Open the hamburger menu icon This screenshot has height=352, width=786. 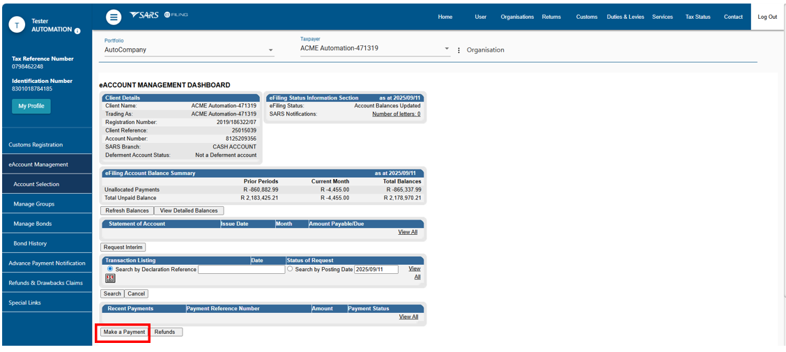(114, 17)
